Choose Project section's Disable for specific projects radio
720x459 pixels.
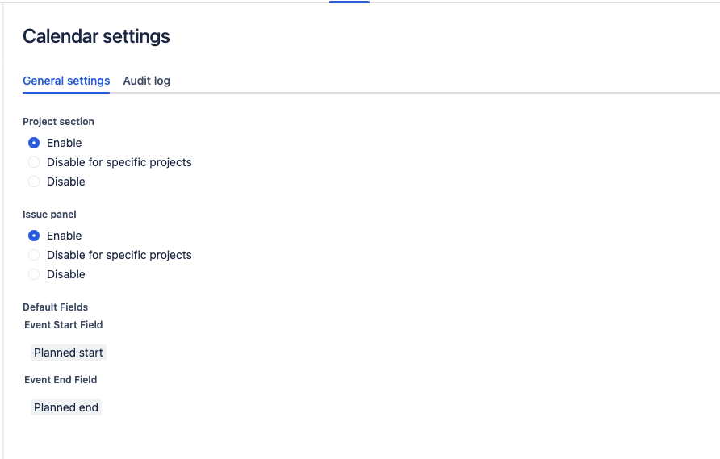pos(34,162)
